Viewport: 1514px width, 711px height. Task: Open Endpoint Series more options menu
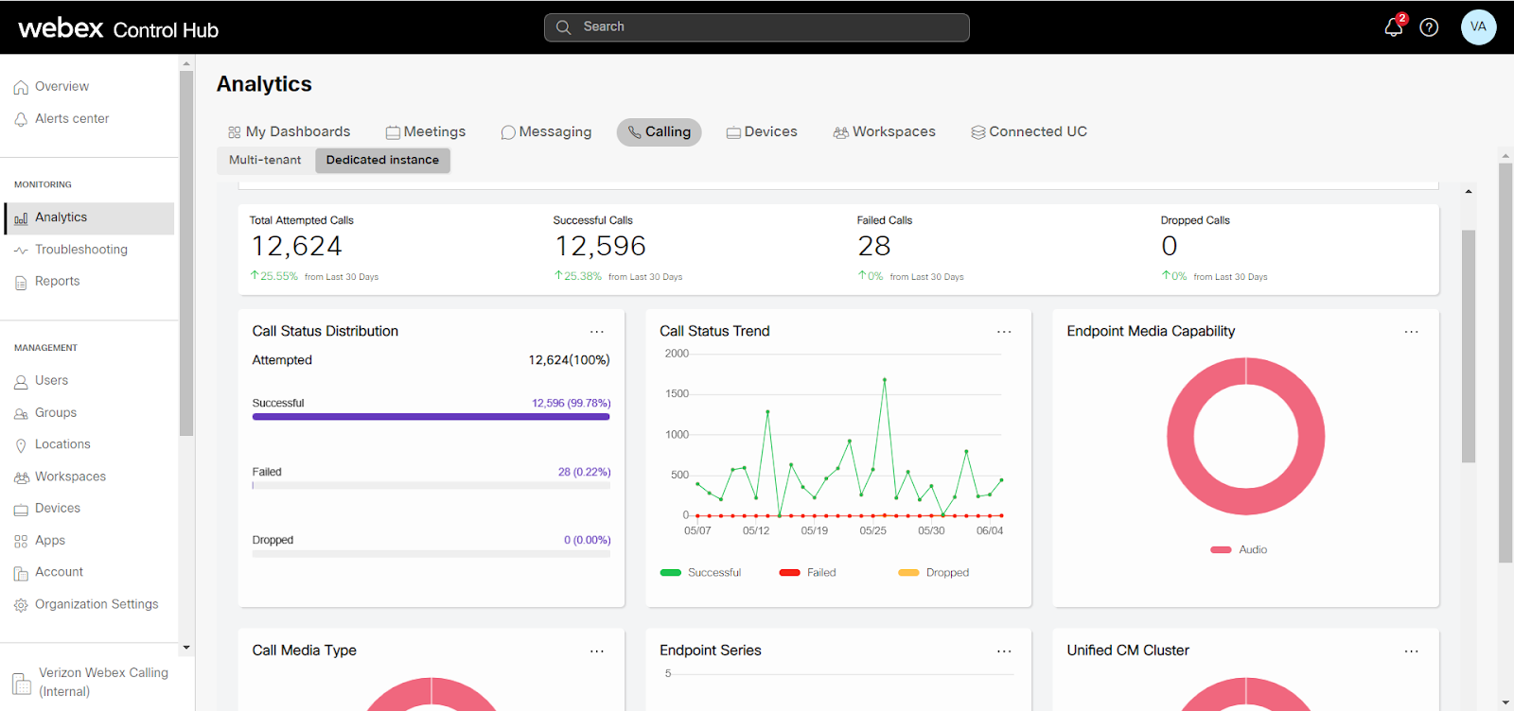1004,651
